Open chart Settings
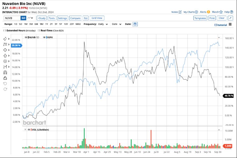 click(x=63, y=18)
